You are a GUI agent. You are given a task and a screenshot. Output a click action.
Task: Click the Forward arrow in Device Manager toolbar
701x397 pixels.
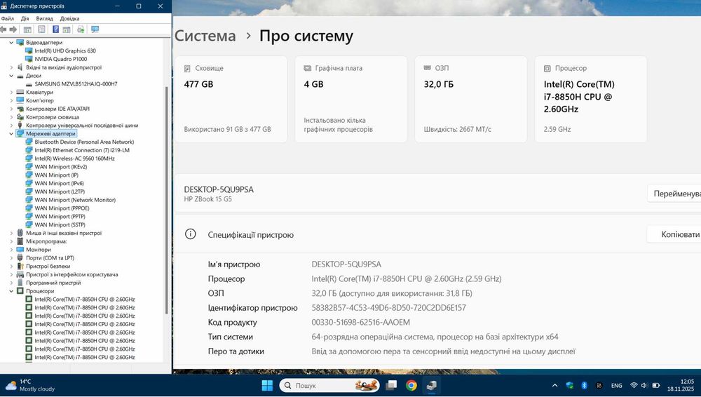pyautogui.click(x=13, y=29)
